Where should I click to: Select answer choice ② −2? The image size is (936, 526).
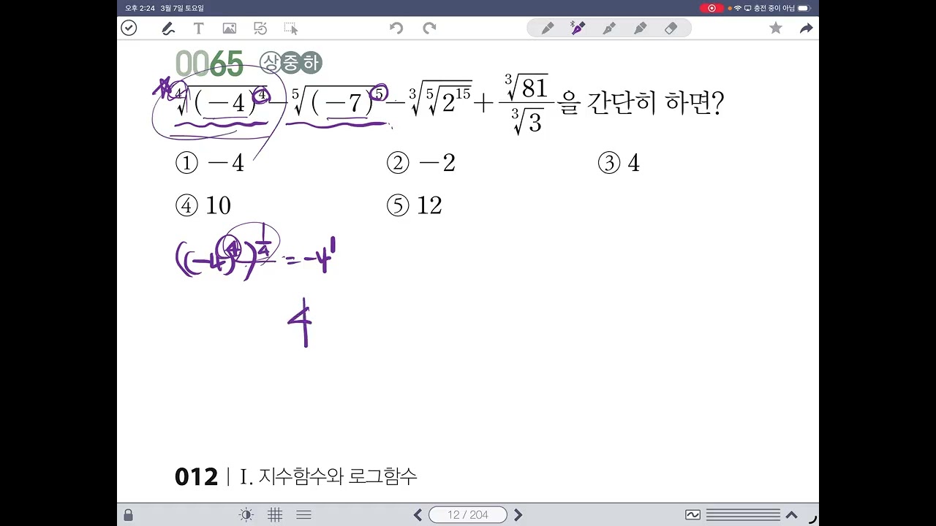pos(421,163)
